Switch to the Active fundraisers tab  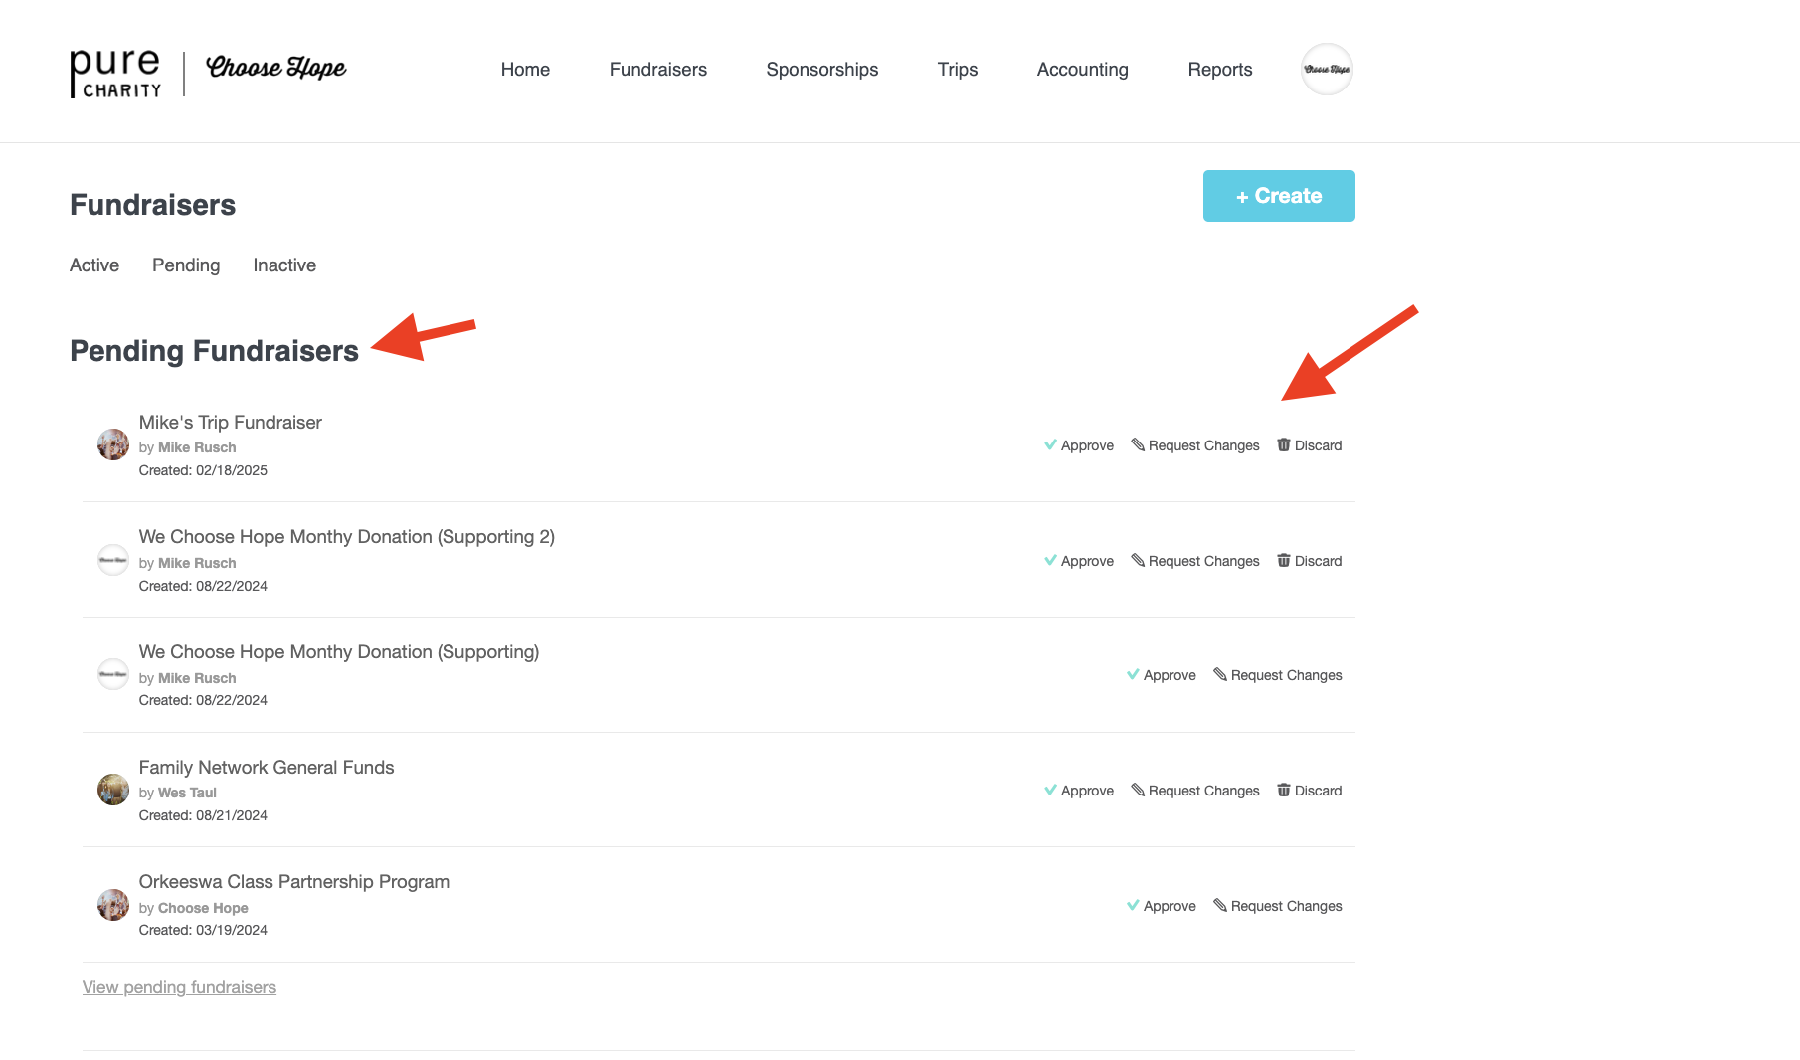94,265
